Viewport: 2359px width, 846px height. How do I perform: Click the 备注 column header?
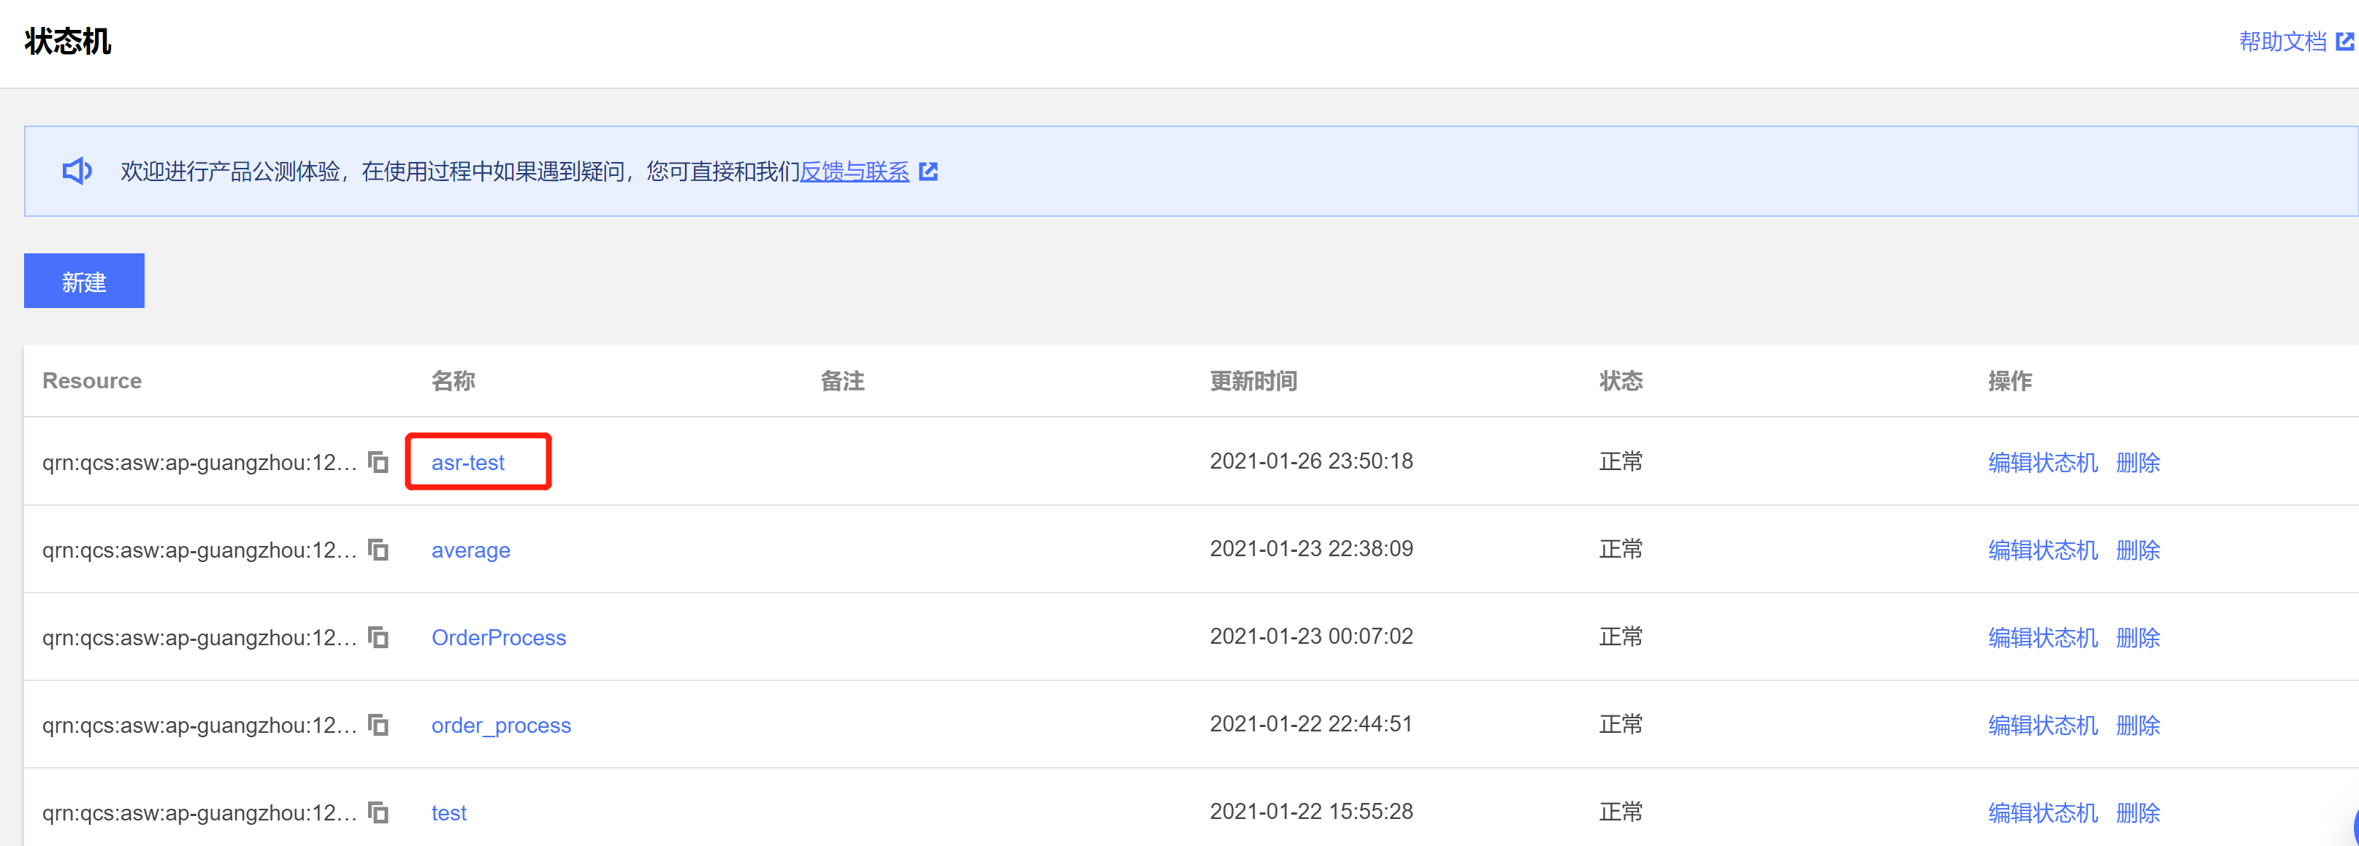point(843,381)
